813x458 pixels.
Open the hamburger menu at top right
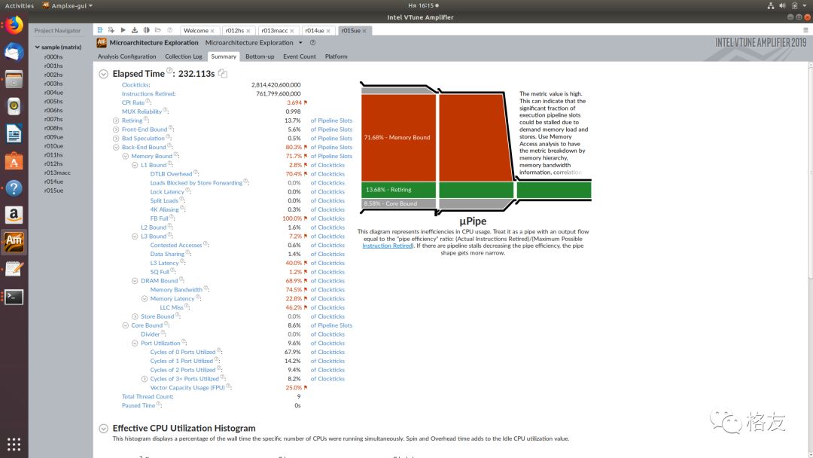point(805,30)
